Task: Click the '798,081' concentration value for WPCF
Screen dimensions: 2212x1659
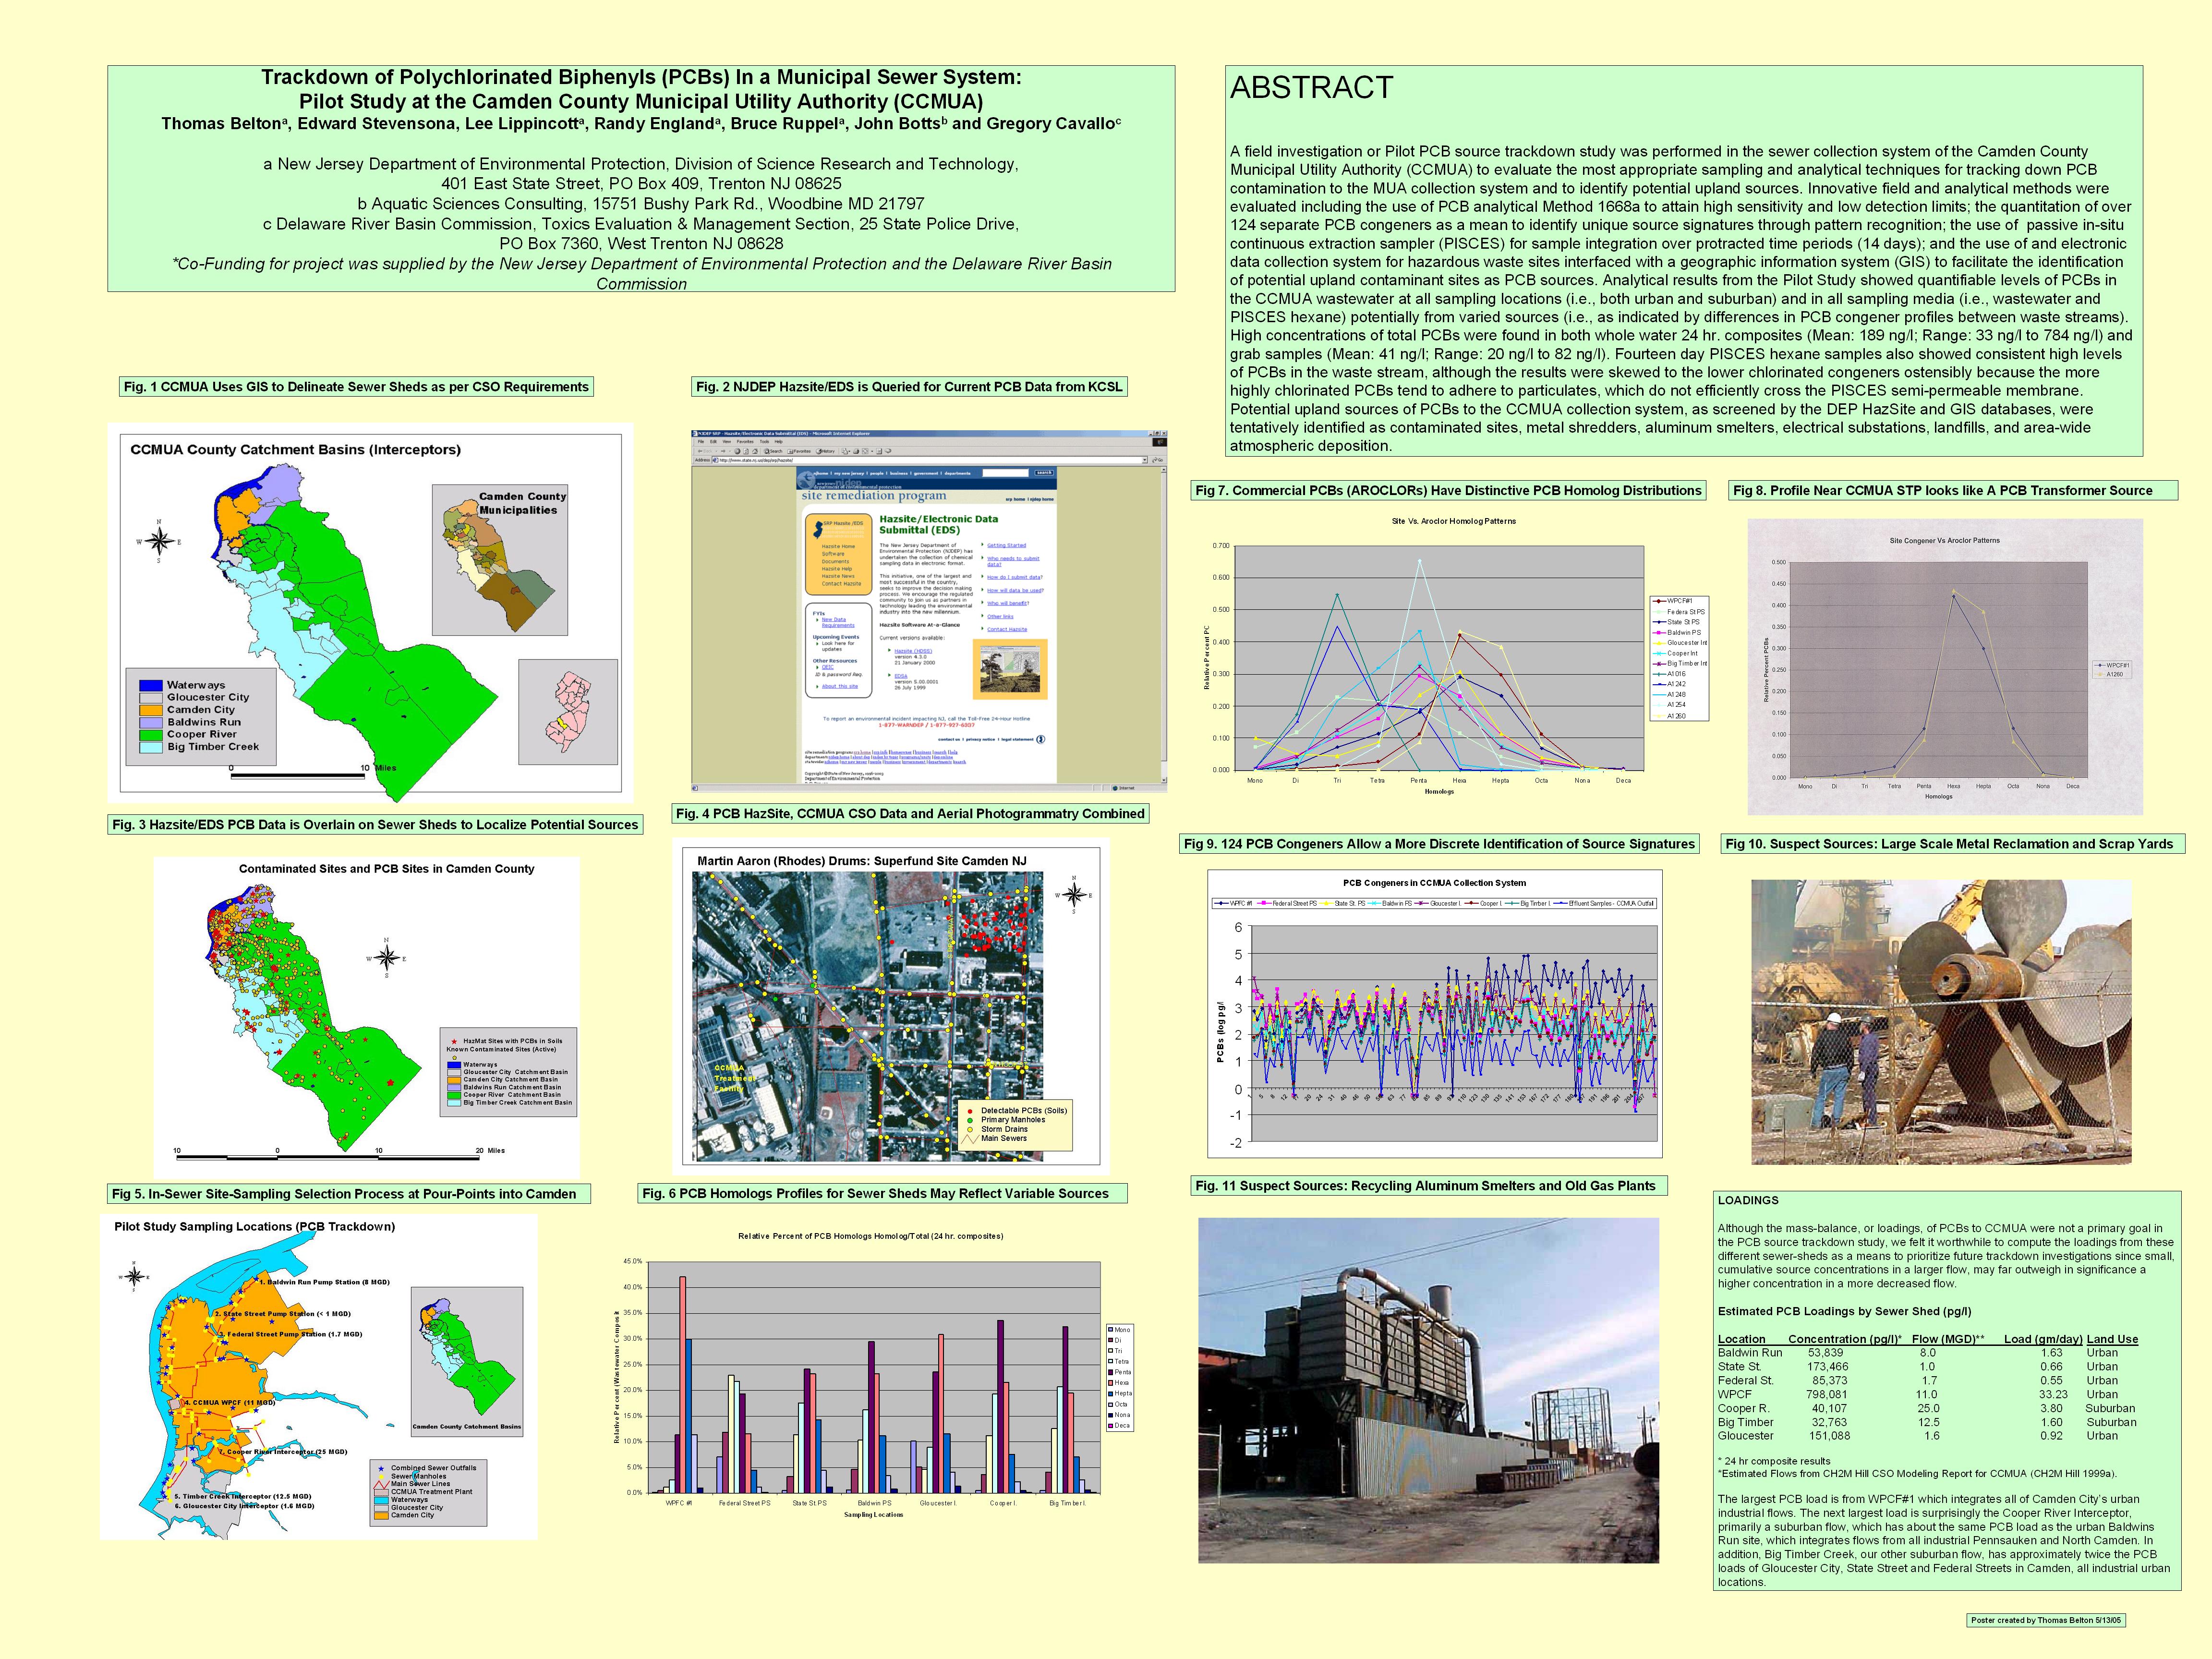Action: [1826, 1394]
